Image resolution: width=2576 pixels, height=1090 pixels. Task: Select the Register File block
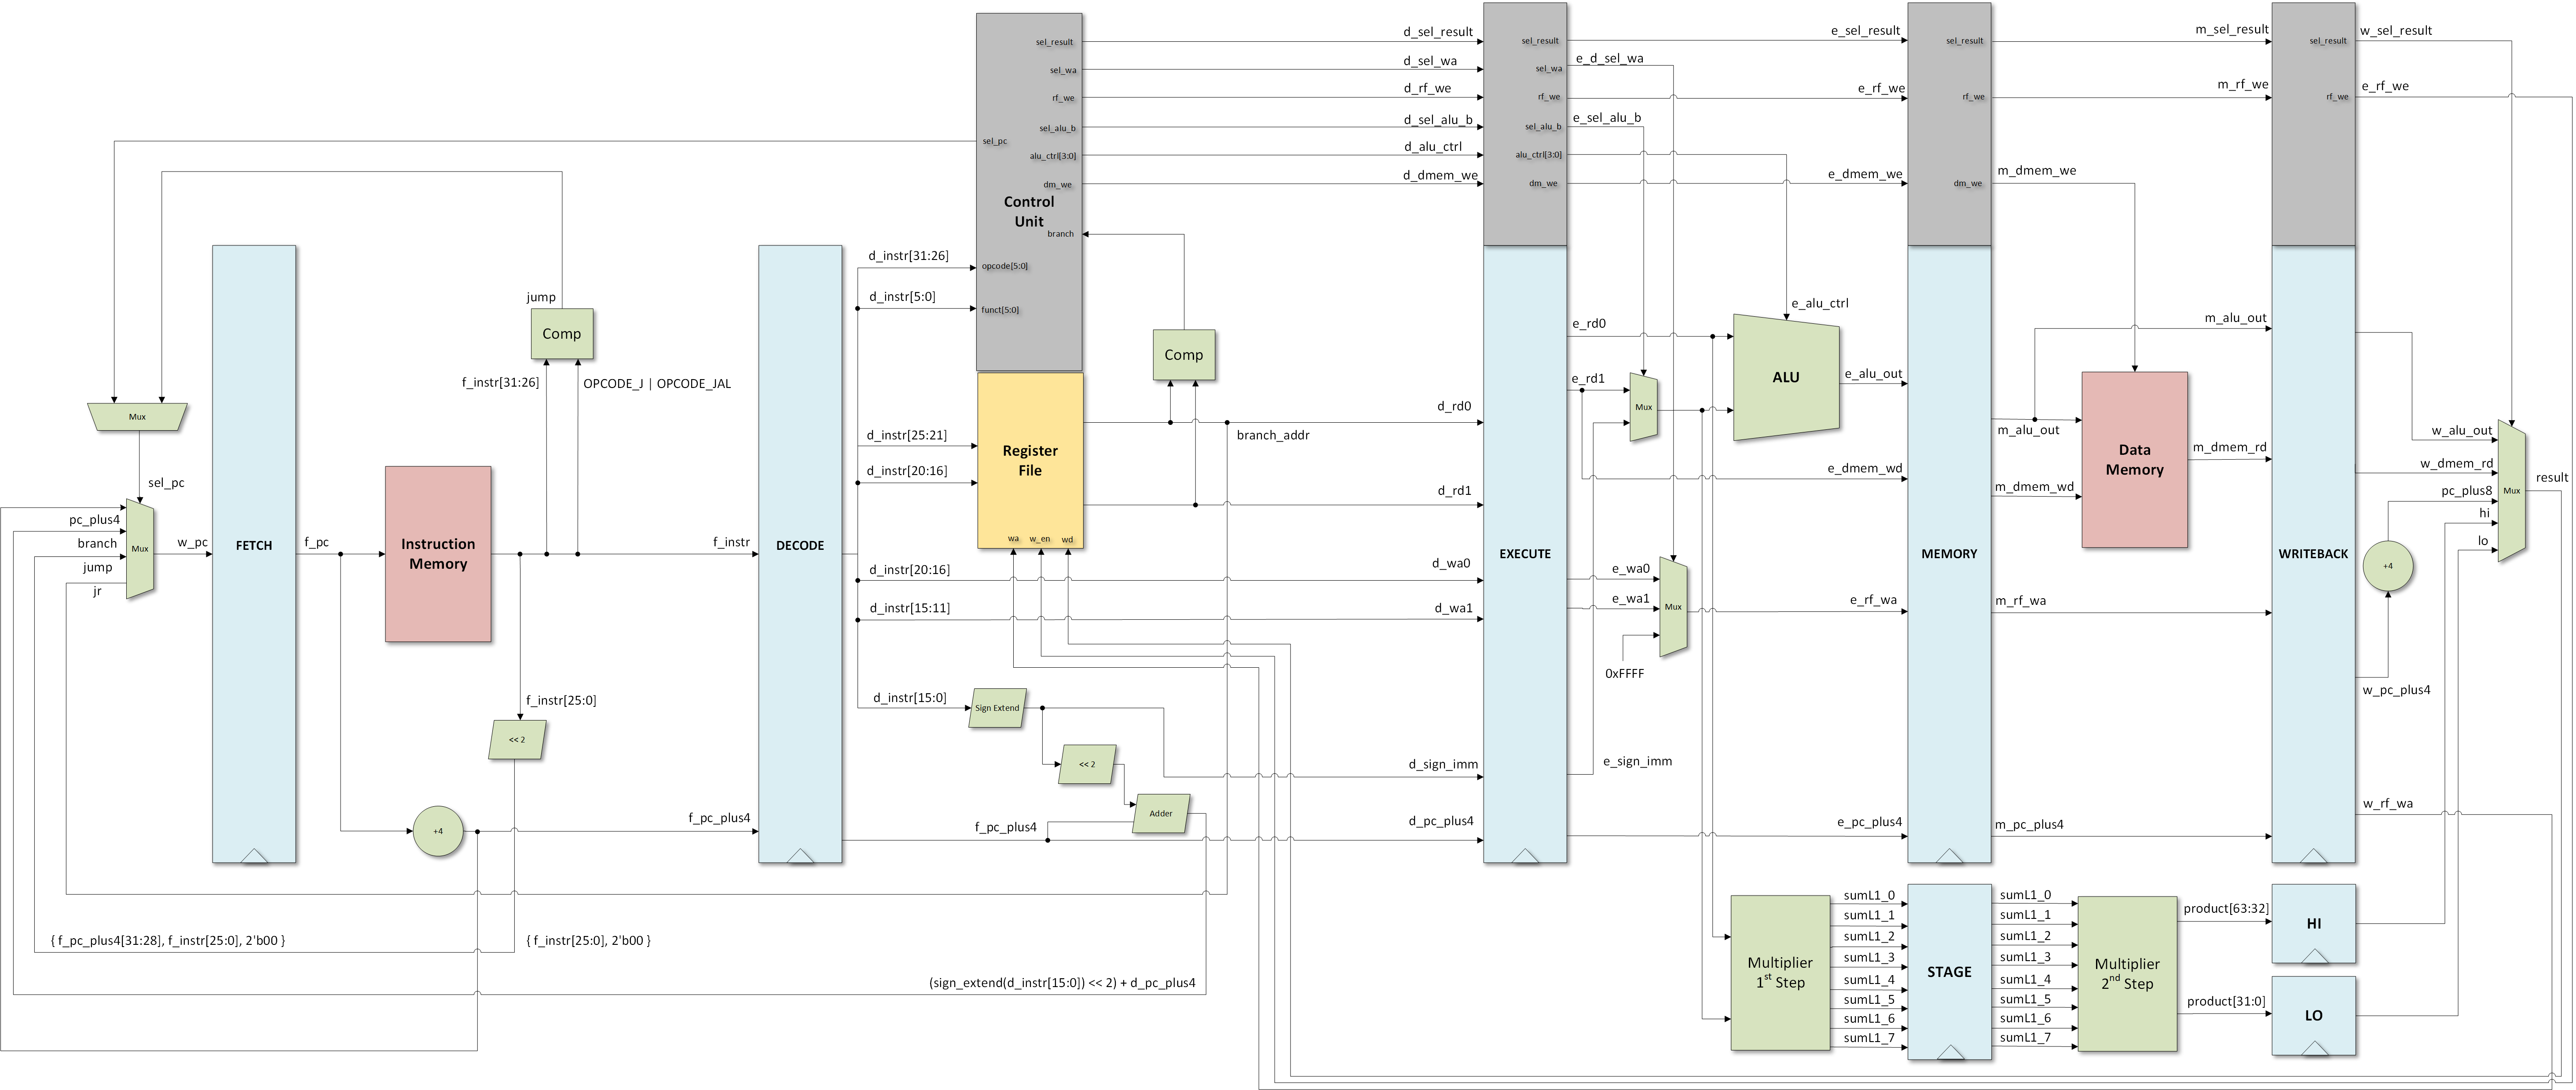coord(1030,460)
